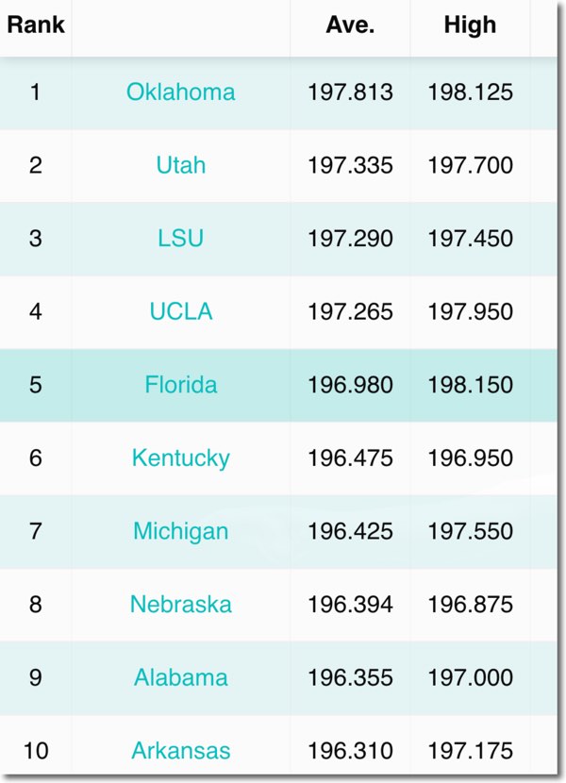The width and height of the screenshot is (566, 783).
Task: Click Oklahoma's average score 197.813
Action: click(350, 92)
